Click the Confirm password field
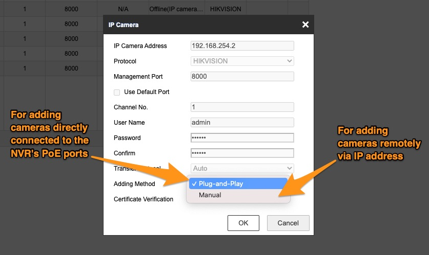Screen dimensions: 429x255 242,153
